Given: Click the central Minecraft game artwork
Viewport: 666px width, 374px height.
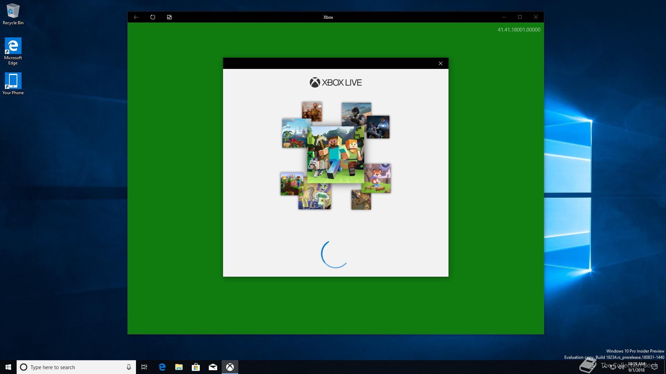Looking at the screenshot, I should point(335,154).
